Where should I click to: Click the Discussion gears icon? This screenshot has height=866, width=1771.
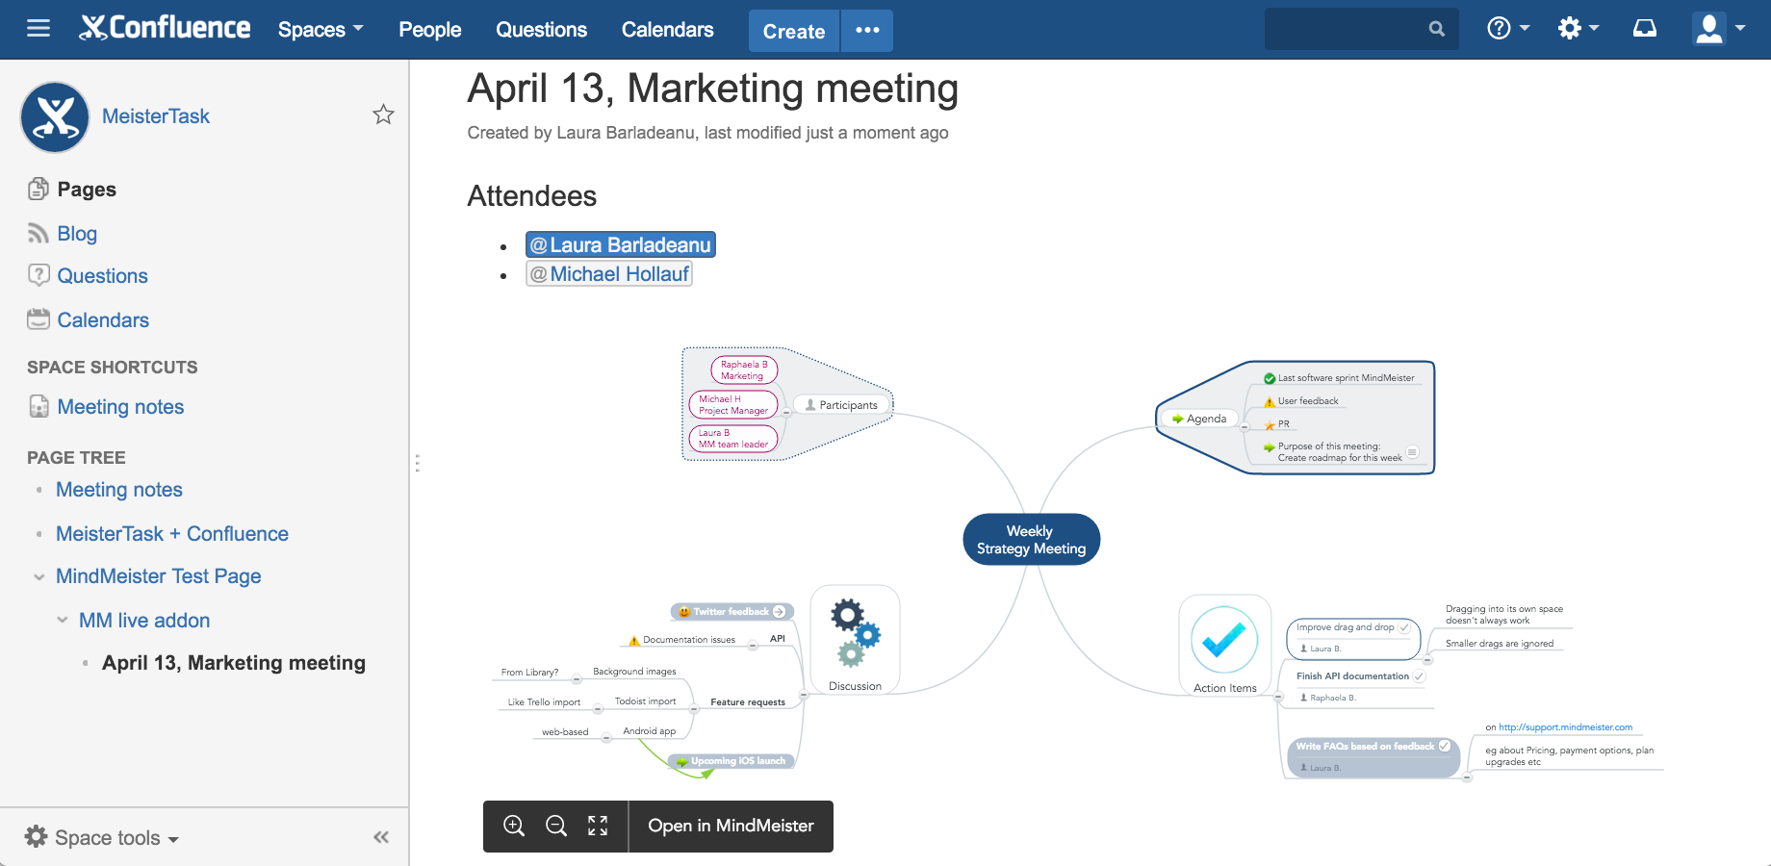click(856, 632)
